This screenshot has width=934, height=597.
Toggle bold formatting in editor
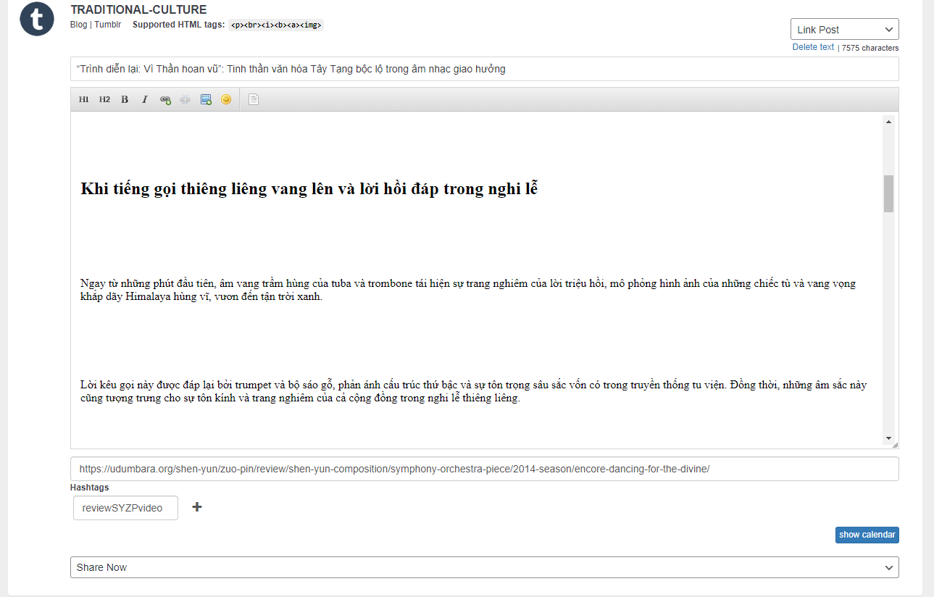[x=125, y=99]
